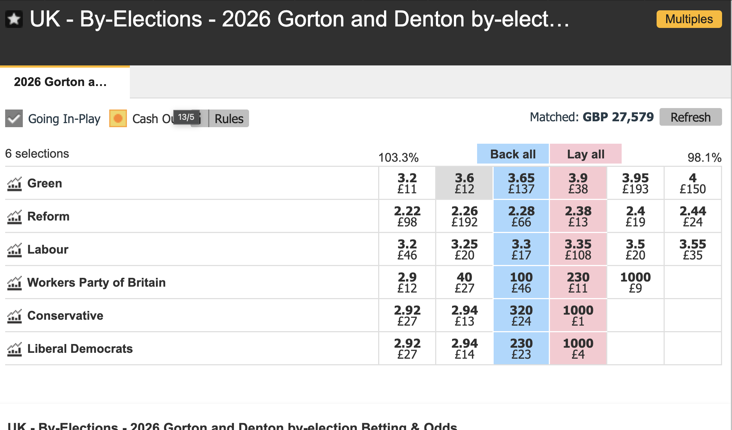Click the Lay all header

coord(586,154)
